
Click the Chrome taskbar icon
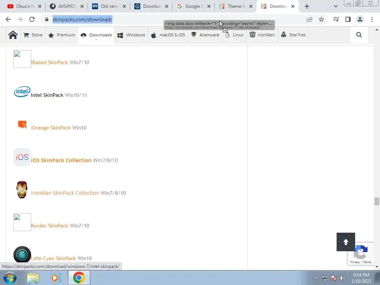pos(79,278)
